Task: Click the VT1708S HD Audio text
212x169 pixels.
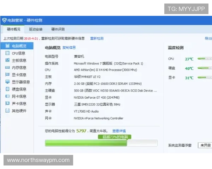Action: click(86, 111)
